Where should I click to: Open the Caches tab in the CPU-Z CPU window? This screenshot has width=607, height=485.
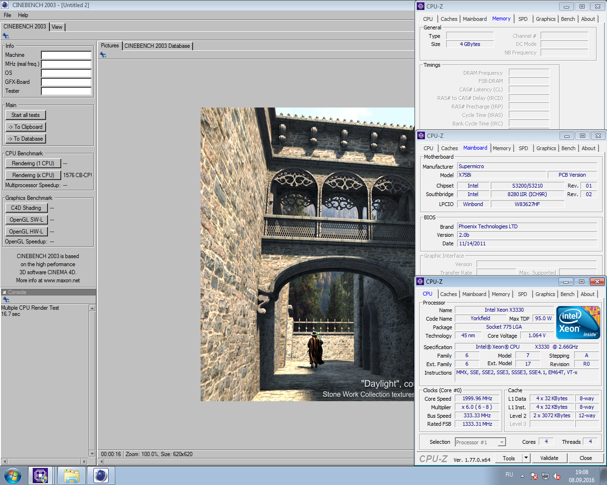click(449, 294)
